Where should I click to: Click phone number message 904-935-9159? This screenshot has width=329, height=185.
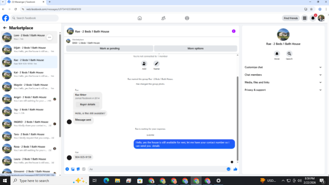pos(83,157)
